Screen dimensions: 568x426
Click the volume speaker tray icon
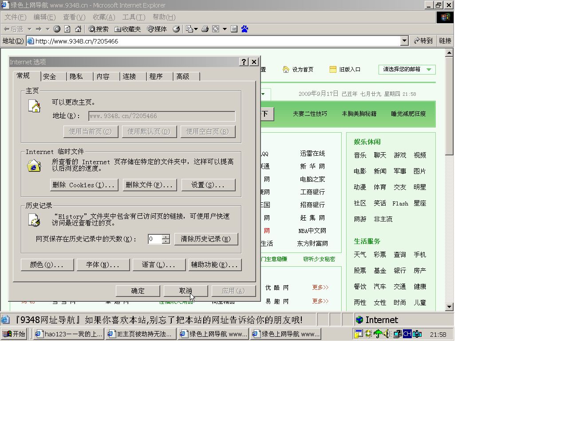coord(387,334)
